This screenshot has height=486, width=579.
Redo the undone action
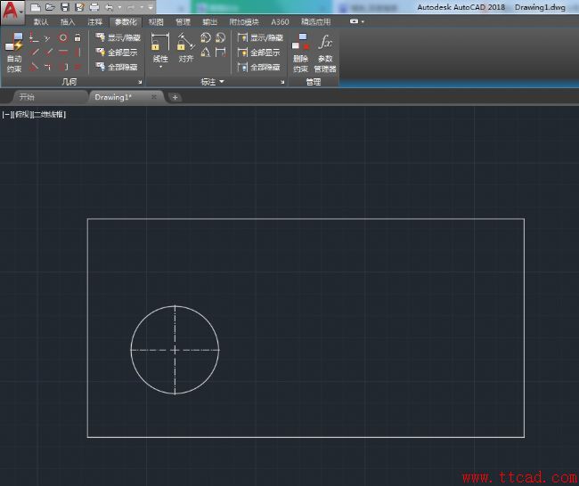point(131,7)
